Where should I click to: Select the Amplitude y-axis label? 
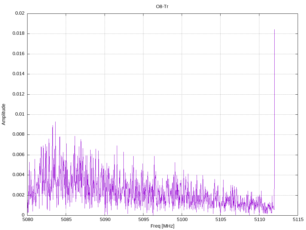[4, 114]
